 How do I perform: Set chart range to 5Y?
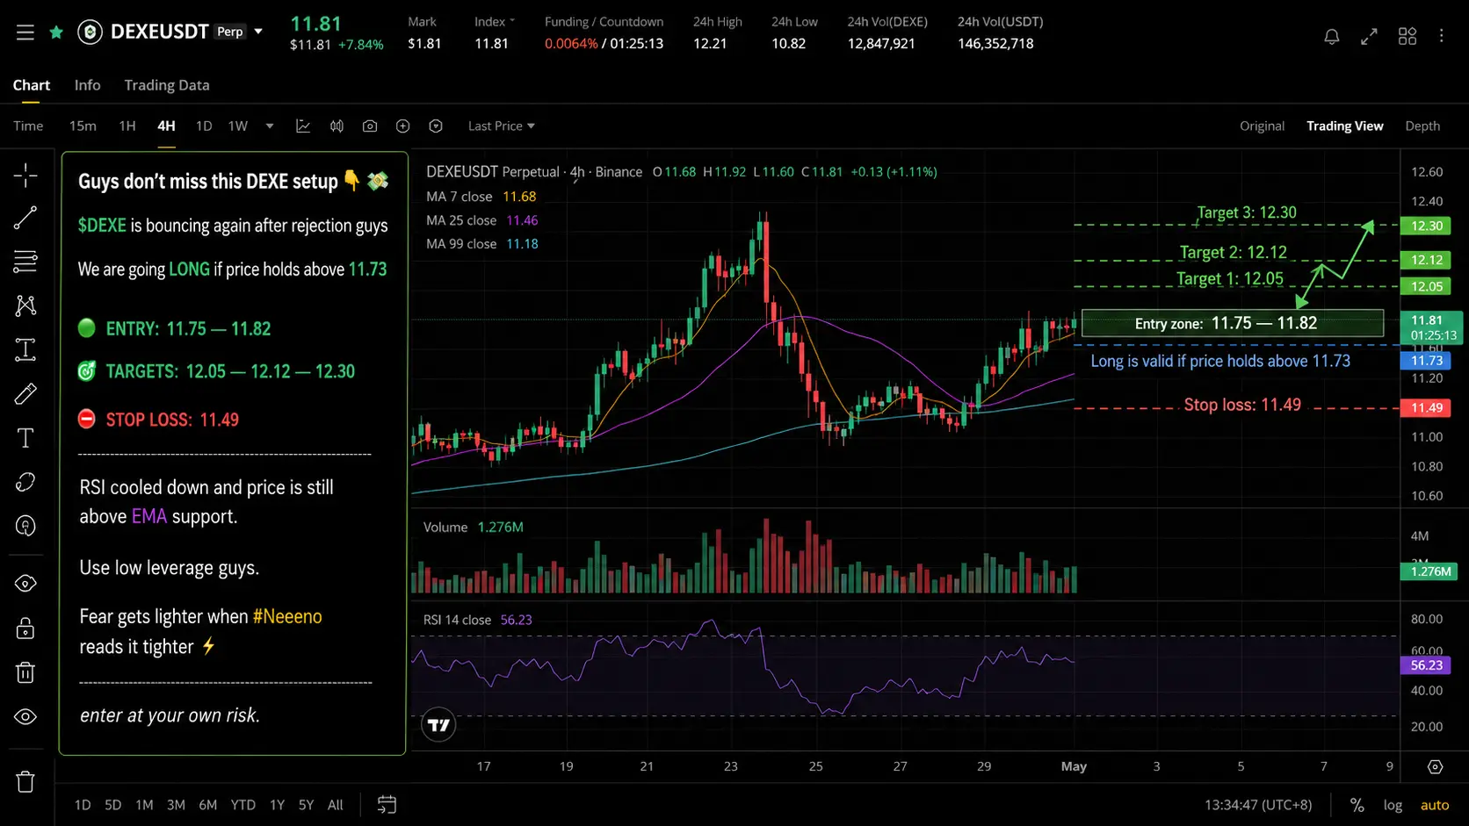point(306,805)
